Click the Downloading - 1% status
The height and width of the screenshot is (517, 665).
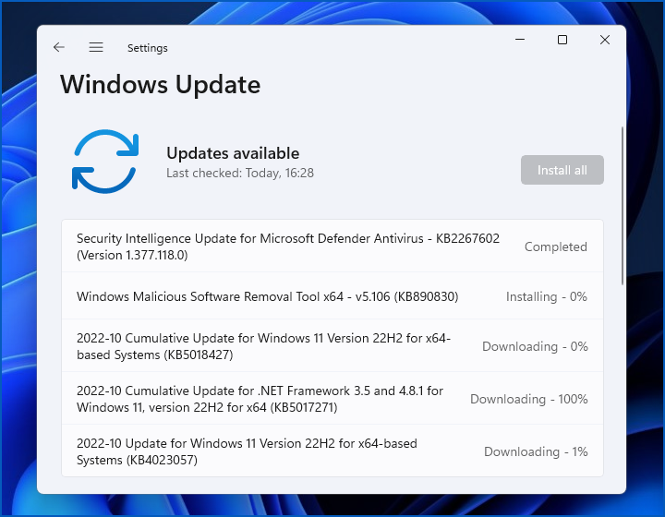pyautogui.click(x=536, y=451)
